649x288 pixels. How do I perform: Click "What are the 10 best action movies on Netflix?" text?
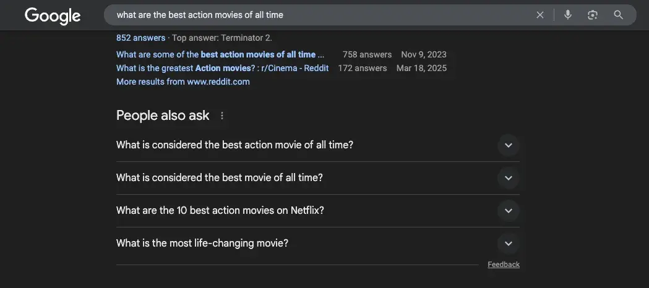220,210
